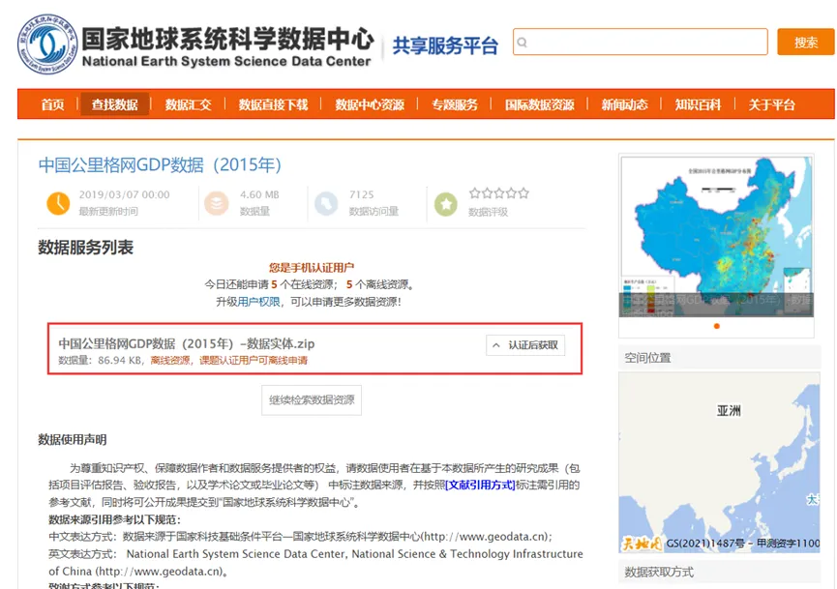
Task: Click the 数据服务列表 heading
Action: click(85, 248)
